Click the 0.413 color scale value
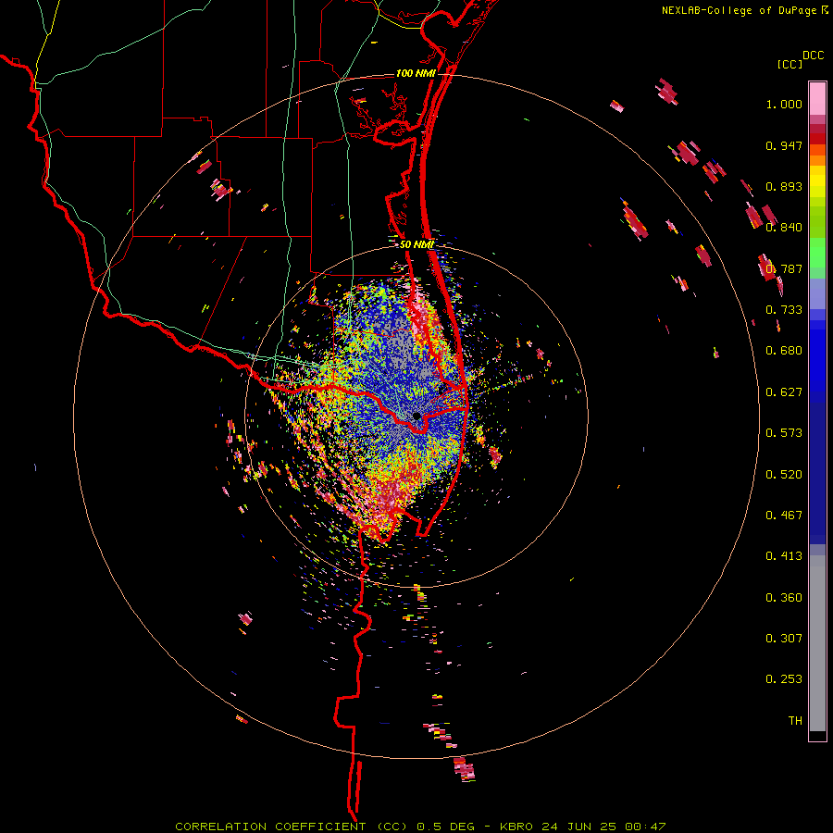 point(784,556)
